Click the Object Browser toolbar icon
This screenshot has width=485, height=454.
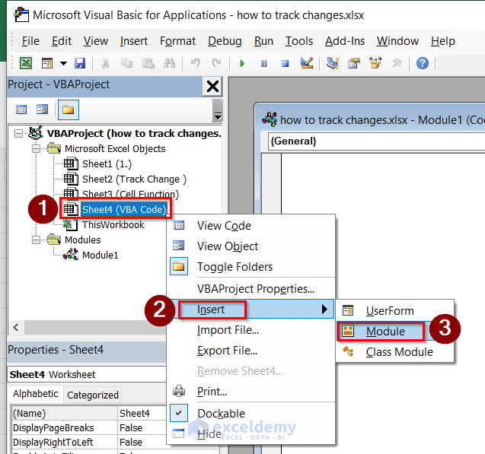(x=375, y=63)
